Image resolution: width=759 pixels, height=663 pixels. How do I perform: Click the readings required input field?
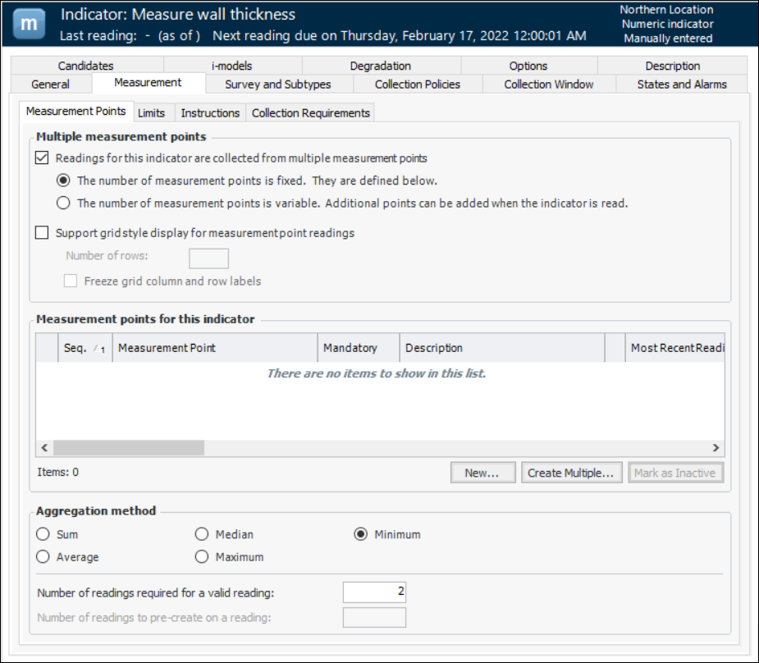coord(374,592)
